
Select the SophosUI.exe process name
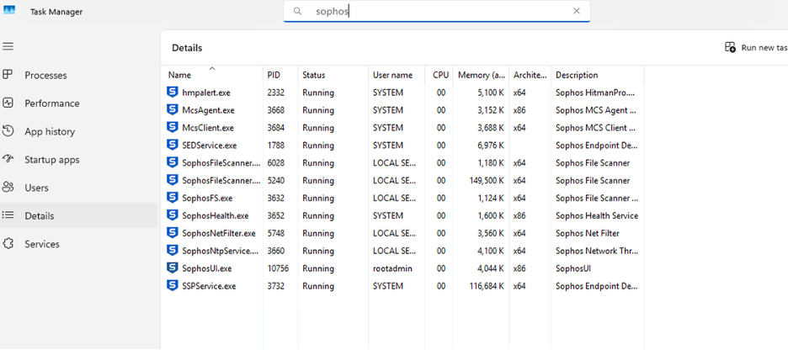coord(206,268)
